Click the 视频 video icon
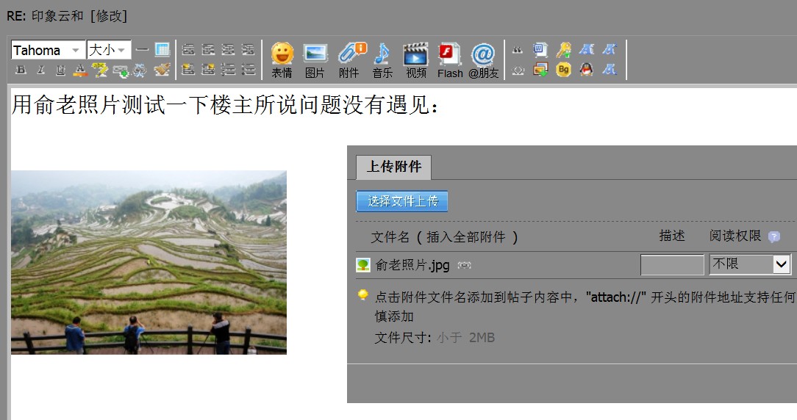The height and width of the screenshot is (420, 797). click(415, 59)
